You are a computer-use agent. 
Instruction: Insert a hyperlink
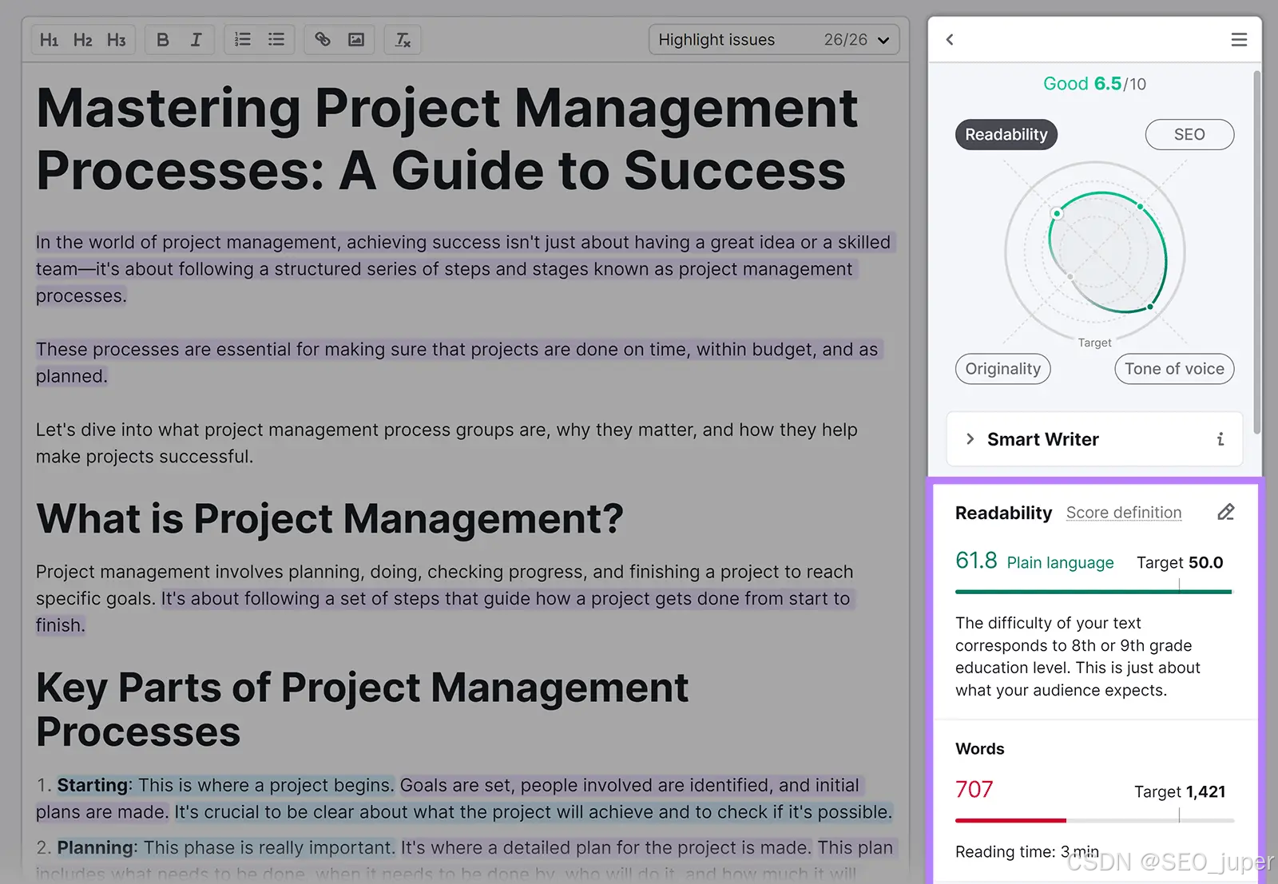(323, 39)
